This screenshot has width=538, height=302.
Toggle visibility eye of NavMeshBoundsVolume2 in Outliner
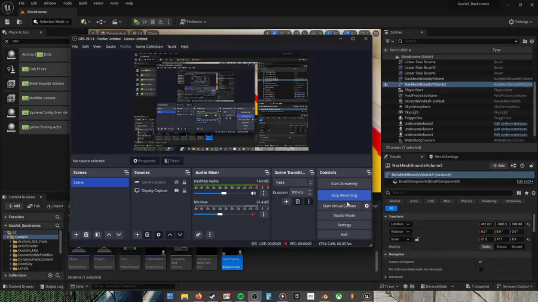pos(386,84)
